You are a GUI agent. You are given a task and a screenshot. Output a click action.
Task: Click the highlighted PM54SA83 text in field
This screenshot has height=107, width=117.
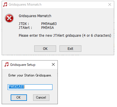coord(16,87)
